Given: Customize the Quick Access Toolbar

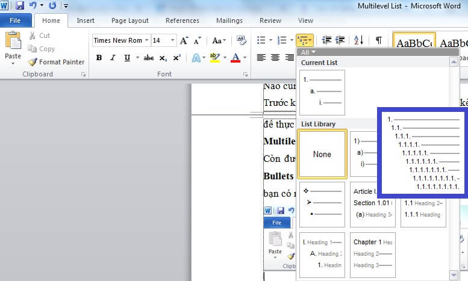Looking at the screenshot, I should 66,5.
